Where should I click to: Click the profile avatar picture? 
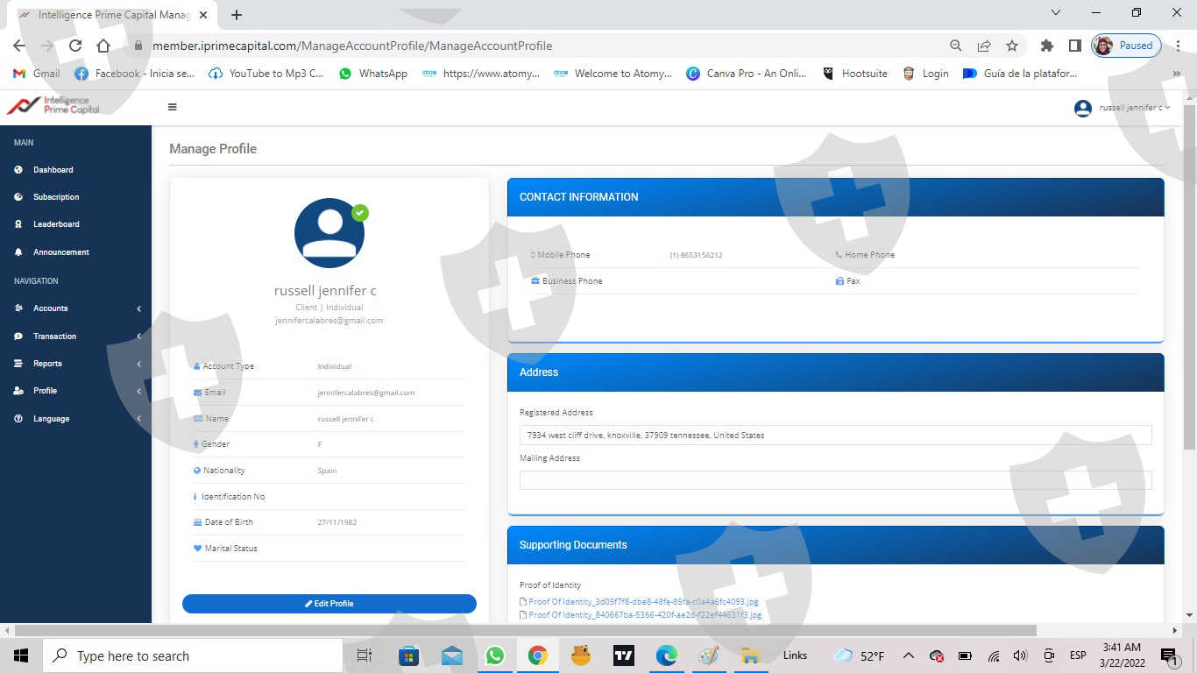(329, 233)
